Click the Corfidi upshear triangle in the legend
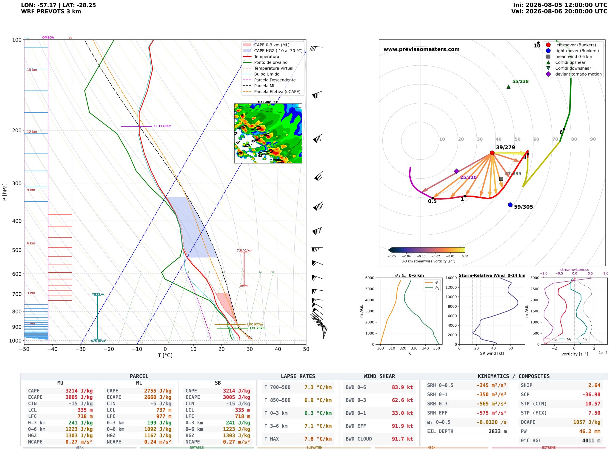The image size is (611, 453). 548,62
